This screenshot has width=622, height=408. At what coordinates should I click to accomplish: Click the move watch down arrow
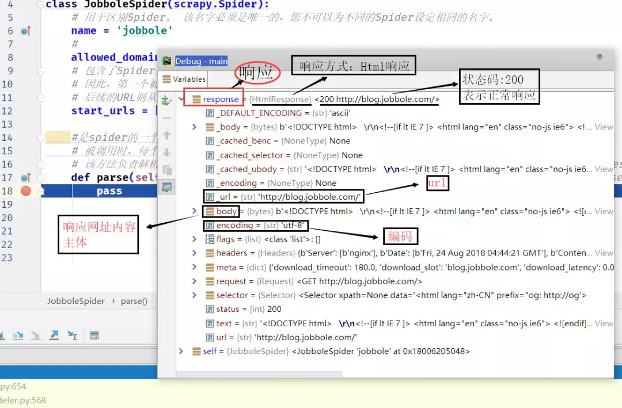pyautogui.click(x=166, y=152)
